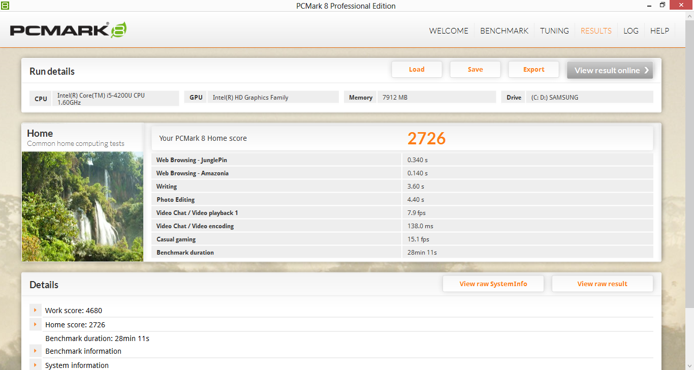694x370 pixels.
Task: Click the 0.340 s value
Action: coord(418,160)
